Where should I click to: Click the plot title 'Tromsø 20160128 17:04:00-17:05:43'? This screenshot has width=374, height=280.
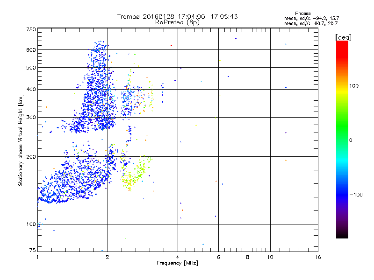point(177,16)
